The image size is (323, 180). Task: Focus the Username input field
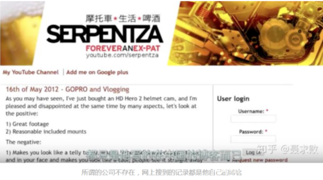coord(253,119)
